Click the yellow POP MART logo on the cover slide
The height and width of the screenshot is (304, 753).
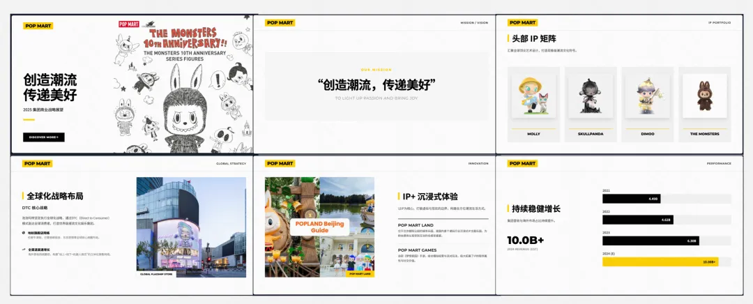[38, 26]
